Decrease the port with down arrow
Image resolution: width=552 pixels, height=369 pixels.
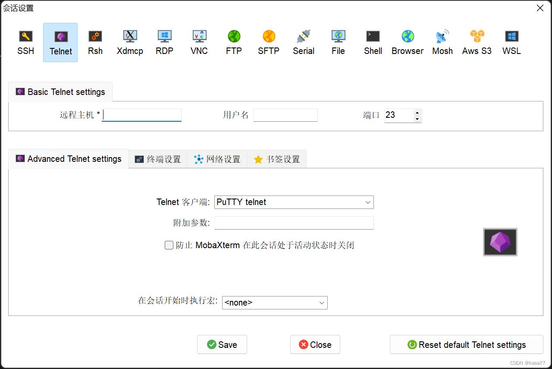[417, 119]
